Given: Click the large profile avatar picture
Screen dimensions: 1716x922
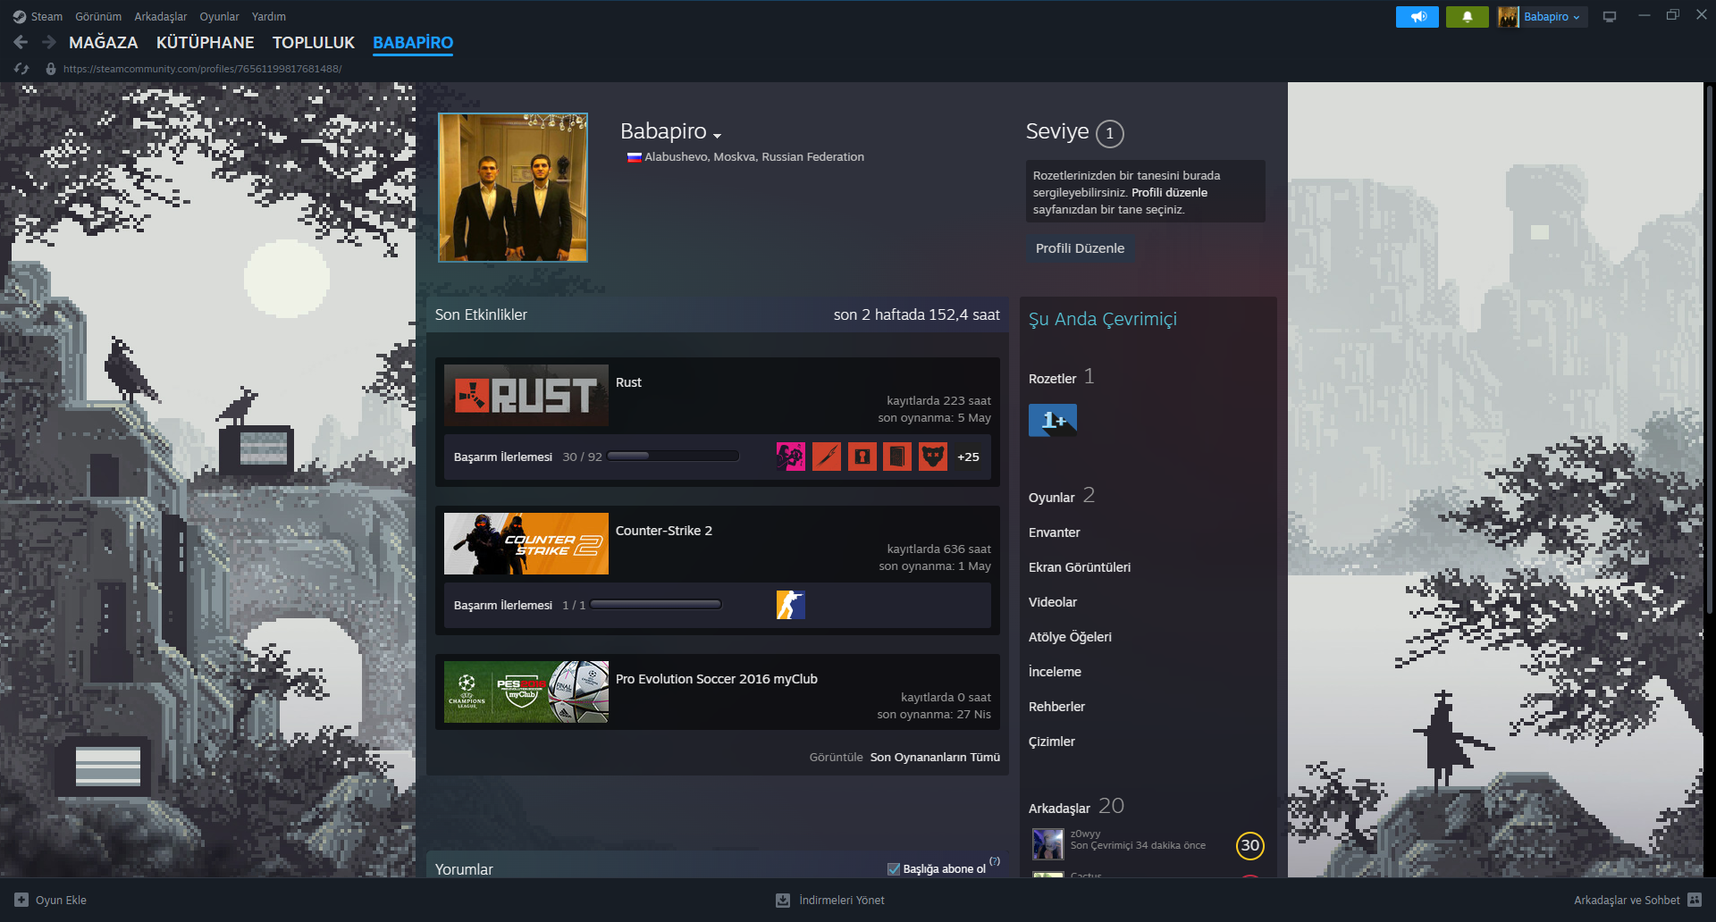Looking at the screenshot, I should pos(513,188).
